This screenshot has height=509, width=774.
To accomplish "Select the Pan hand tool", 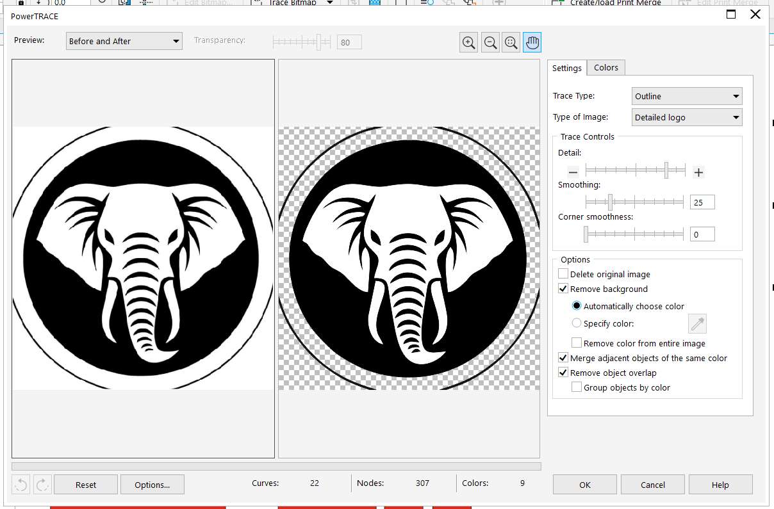I will click(532, 43).
